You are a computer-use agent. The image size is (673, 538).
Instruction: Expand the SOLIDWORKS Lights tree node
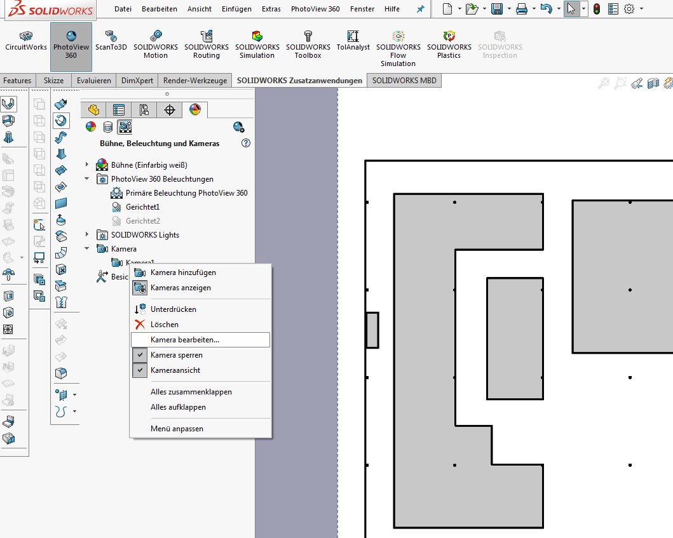88,235
